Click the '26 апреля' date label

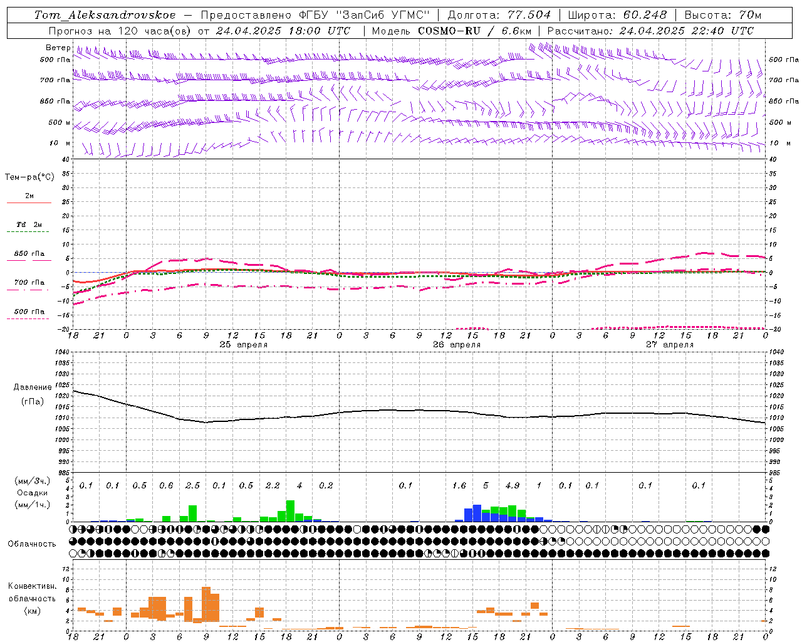coord(457,345)
